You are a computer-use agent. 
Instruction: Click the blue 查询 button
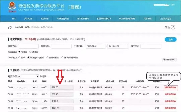(x=170, y=39)
